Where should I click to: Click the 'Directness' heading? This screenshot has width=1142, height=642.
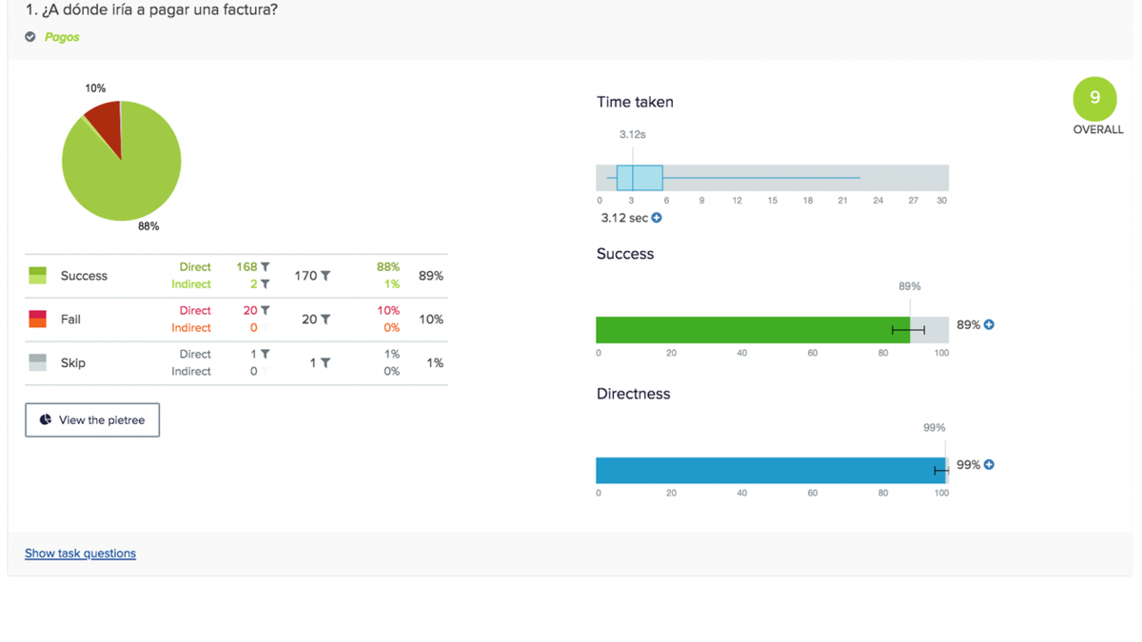pyautogui.click(x=633, y=394)
